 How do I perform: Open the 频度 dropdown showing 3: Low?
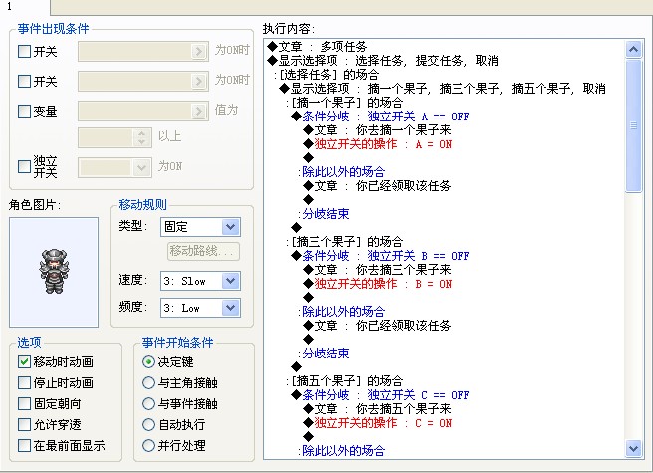tap(230, 308)
